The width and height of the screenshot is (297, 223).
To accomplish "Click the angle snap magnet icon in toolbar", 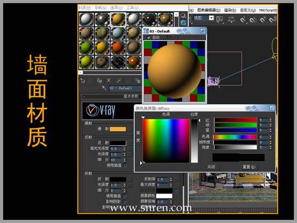I will point(252,19).
